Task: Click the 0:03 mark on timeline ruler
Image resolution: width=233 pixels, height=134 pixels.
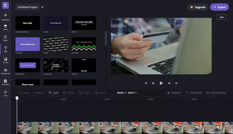Action: point(151,99)
